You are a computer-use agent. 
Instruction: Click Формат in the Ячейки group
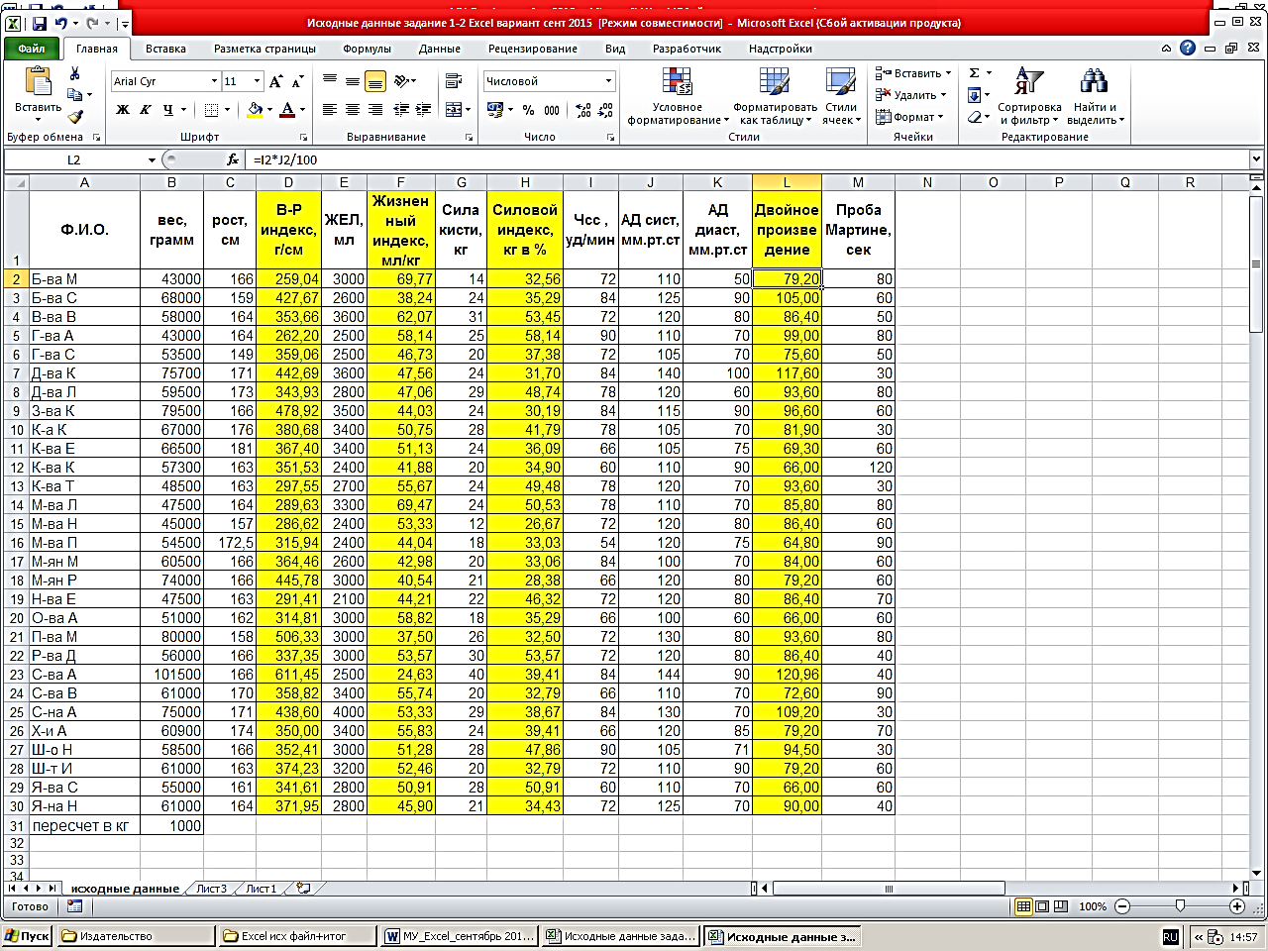point(909,117)
